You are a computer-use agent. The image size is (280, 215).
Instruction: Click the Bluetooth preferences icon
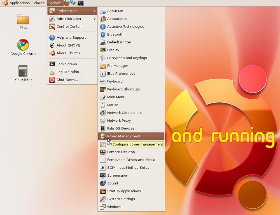(x=102, y=34)
